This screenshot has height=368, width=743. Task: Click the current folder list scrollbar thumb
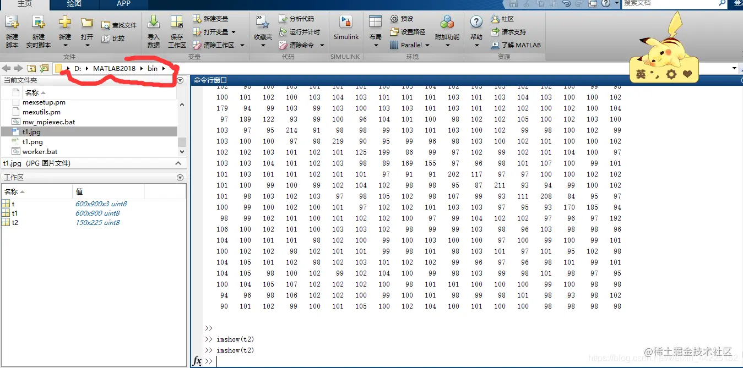click(182, 142)
